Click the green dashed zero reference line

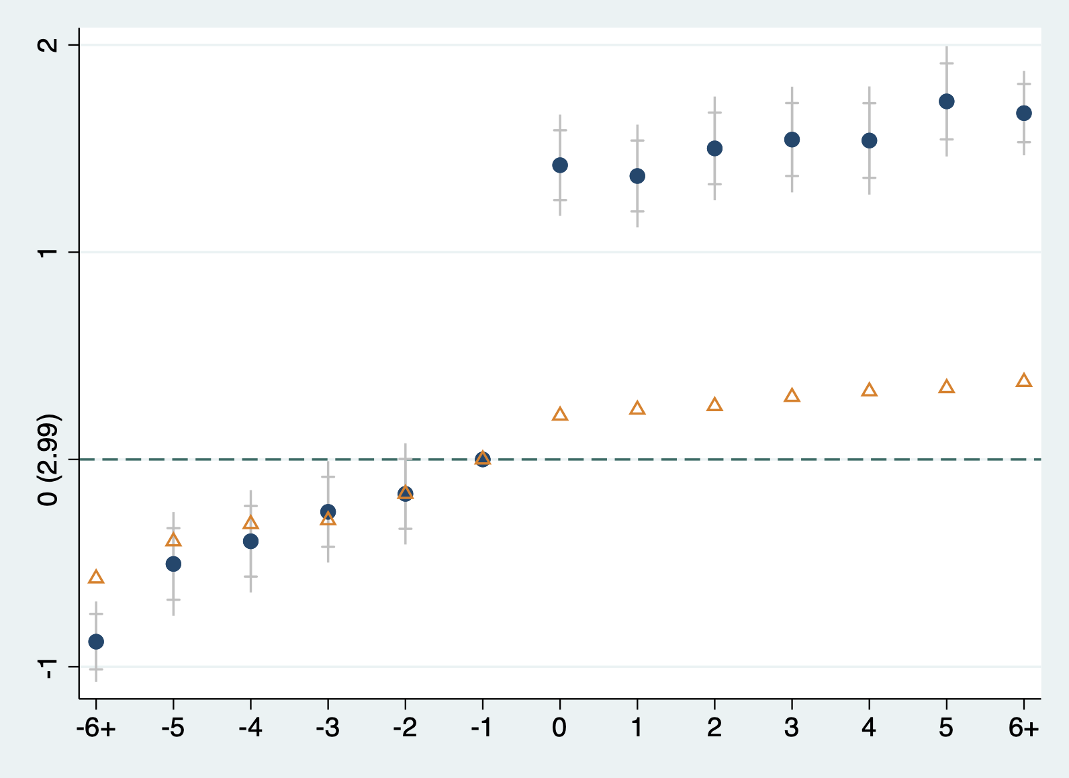click(671, 460)
